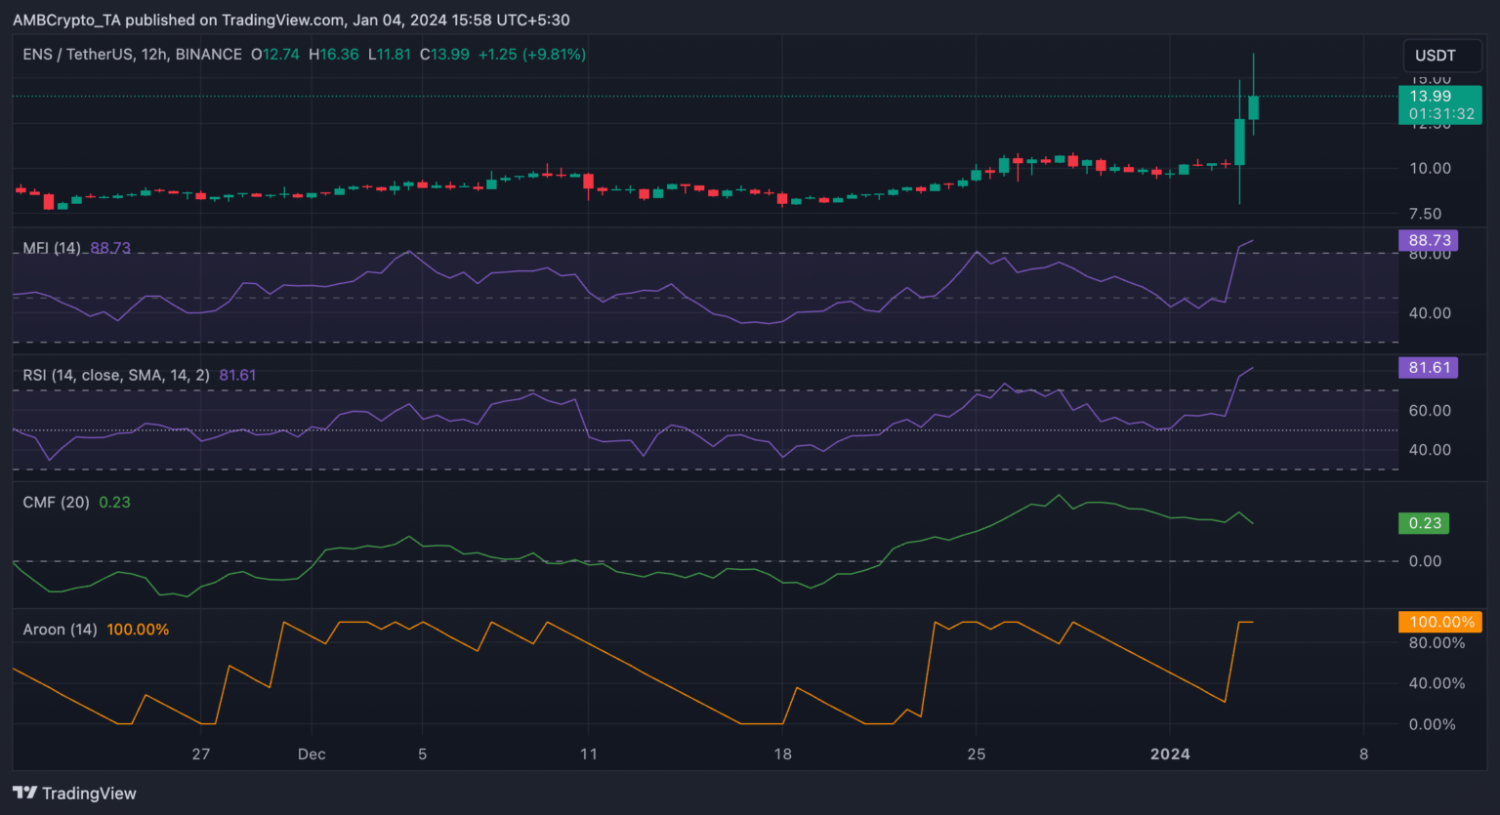The image size is (1500, 815).
Task: Select the purple 81.61 RSI value tag
Action: coord(1429,368)
